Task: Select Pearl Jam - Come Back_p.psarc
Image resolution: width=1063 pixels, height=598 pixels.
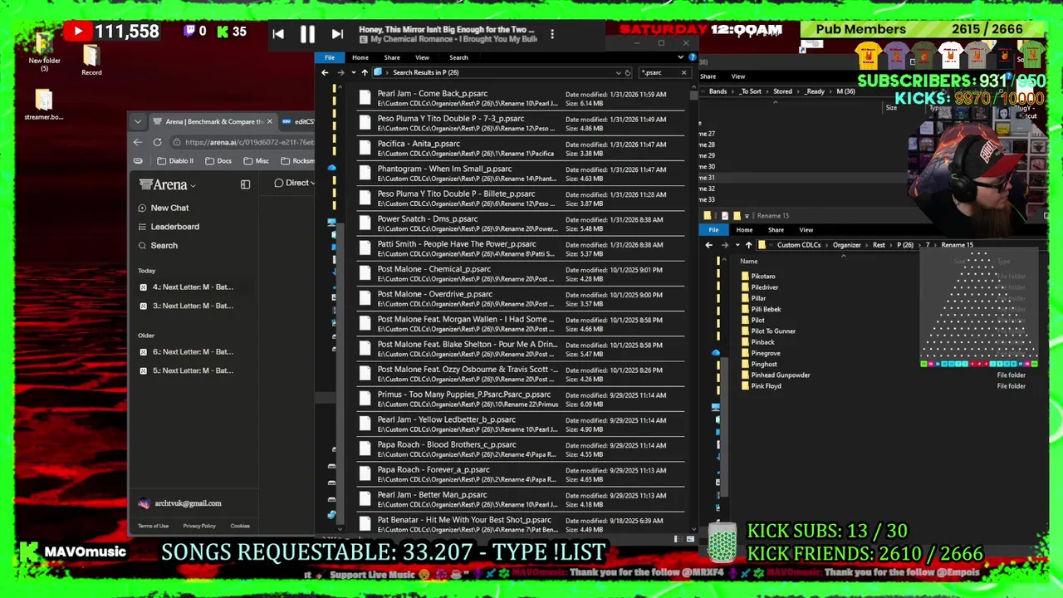Action: point(522,98)
